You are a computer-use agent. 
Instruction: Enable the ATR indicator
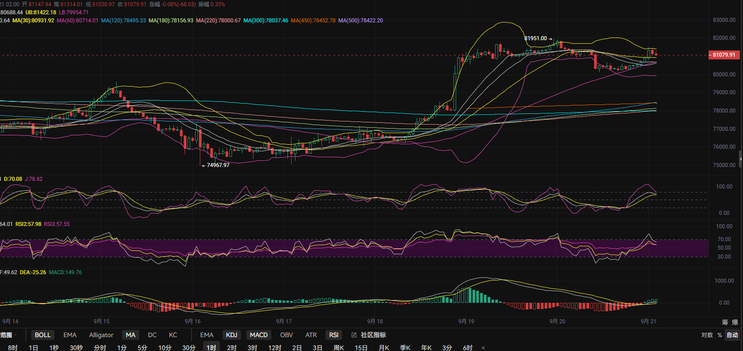coord(311,335)
